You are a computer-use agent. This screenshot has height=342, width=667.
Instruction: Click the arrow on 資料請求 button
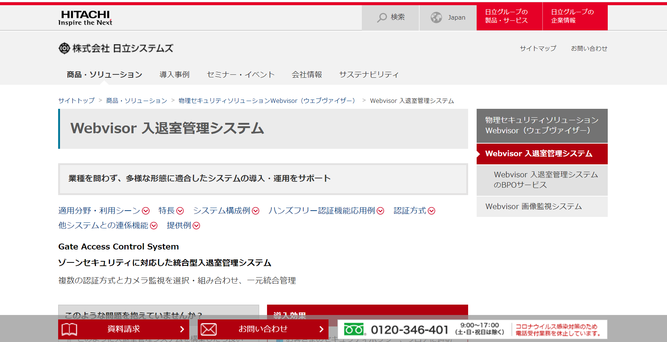[x=182, y=329]
